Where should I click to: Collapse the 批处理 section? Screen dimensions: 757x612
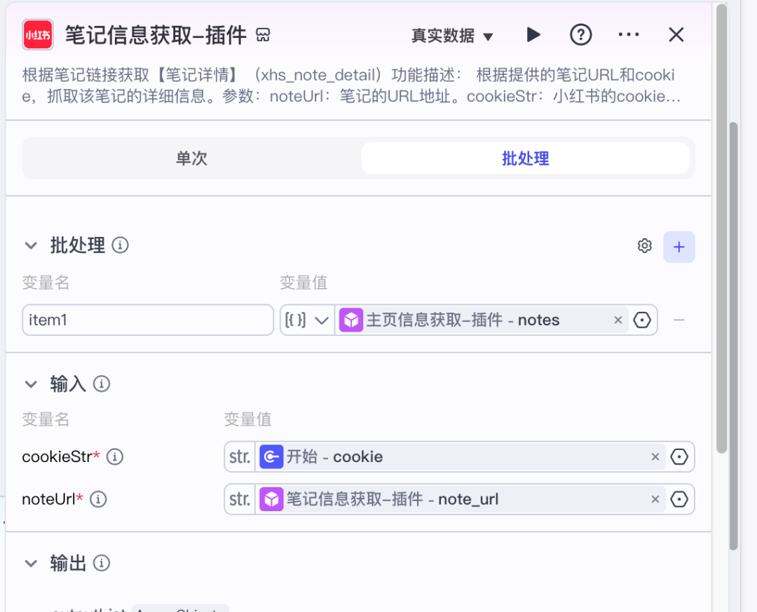click(31, 245)
